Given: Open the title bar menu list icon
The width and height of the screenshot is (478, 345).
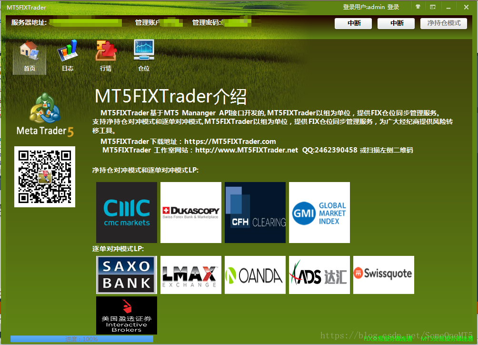Looking at the screenshot, I should [x=433, y=7].
